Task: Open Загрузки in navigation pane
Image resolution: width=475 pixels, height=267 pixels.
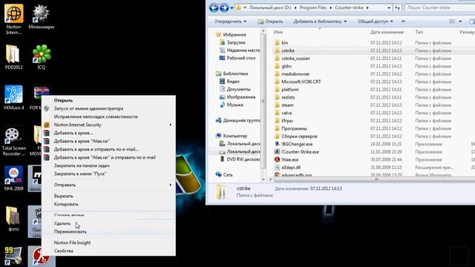Action: 232,43
